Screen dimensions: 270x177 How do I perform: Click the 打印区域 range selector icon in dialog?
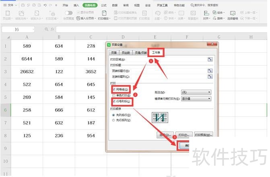click(x=210, y=60)
